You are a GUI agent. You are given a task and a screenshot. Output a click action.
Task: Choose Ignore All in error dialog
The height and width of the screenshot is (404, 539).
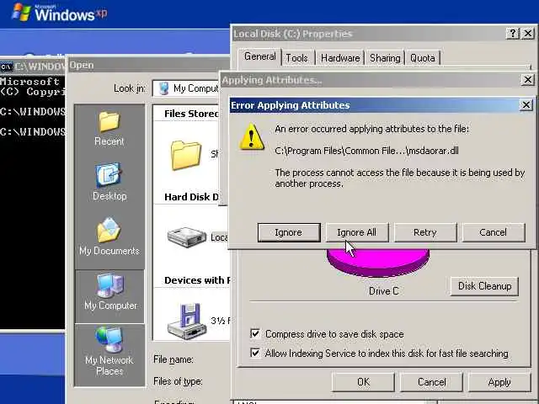[x=357, y=232]
